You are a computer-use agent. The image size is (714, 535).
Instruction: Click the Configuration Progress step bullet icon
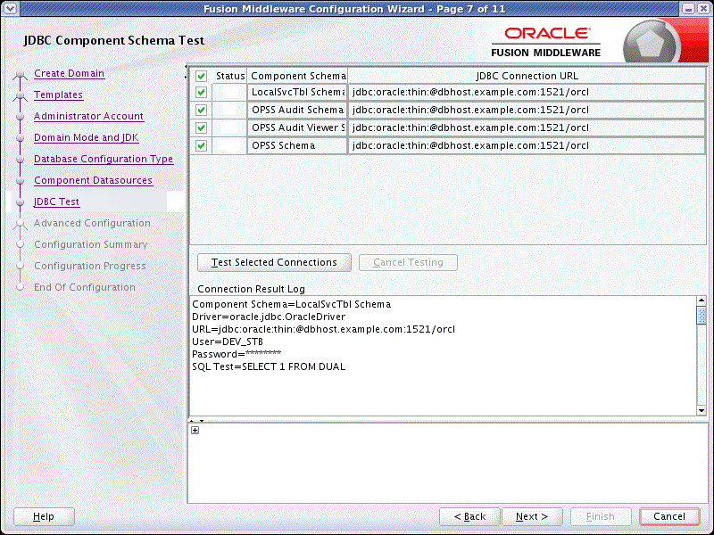20,266
